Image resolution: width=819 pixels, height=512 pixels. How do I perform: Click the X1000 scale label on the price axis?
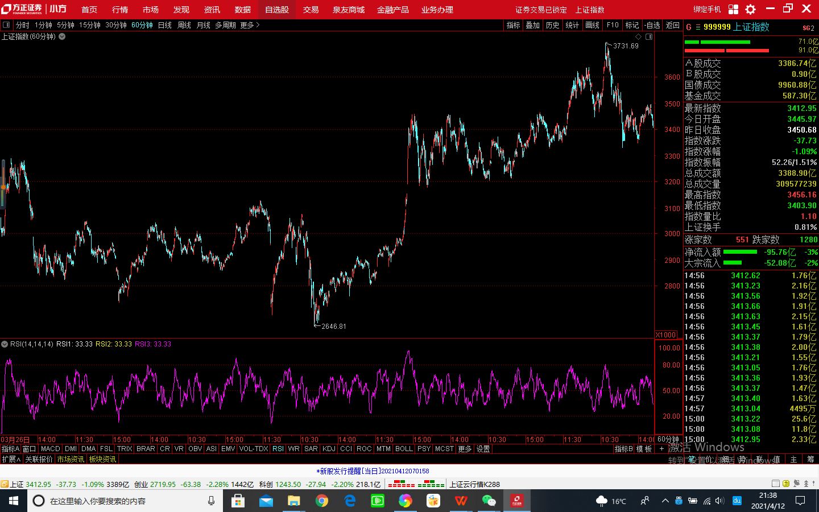(x=667, y=335)
